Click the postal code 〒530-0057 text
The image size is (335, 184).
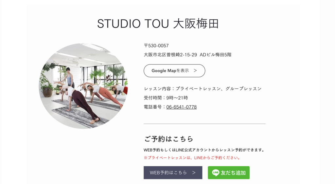156,46
